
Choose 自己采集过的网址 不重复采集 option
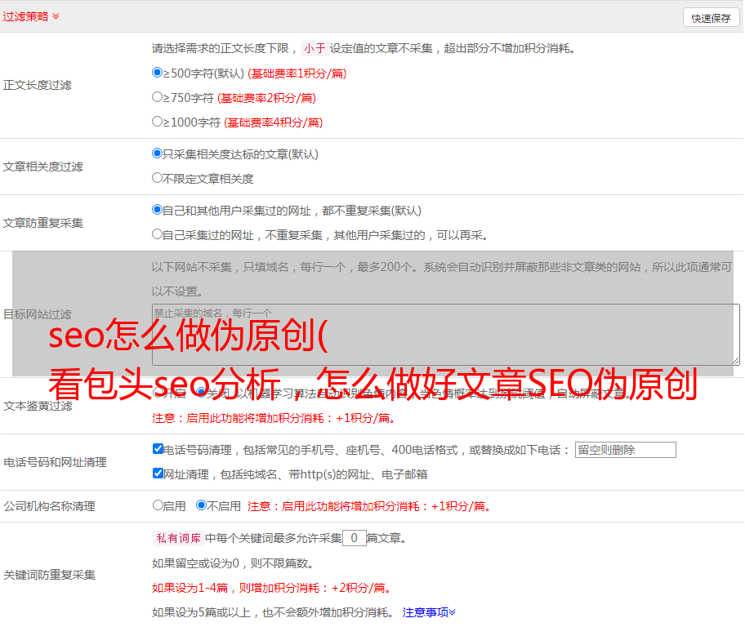158,234
